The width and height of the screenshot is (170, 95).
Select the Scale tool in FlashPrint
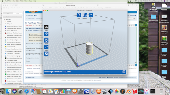(x=46, y=47)
